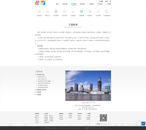Click the 工程检测 page title heading
This screenshot has width=146, height=130.
tap(73, 25)
